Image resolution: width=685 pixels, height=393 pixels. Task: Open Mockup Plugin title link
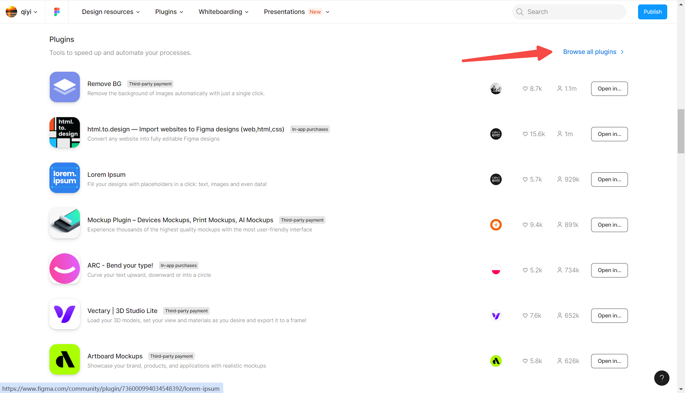click(x=180, y=220)
